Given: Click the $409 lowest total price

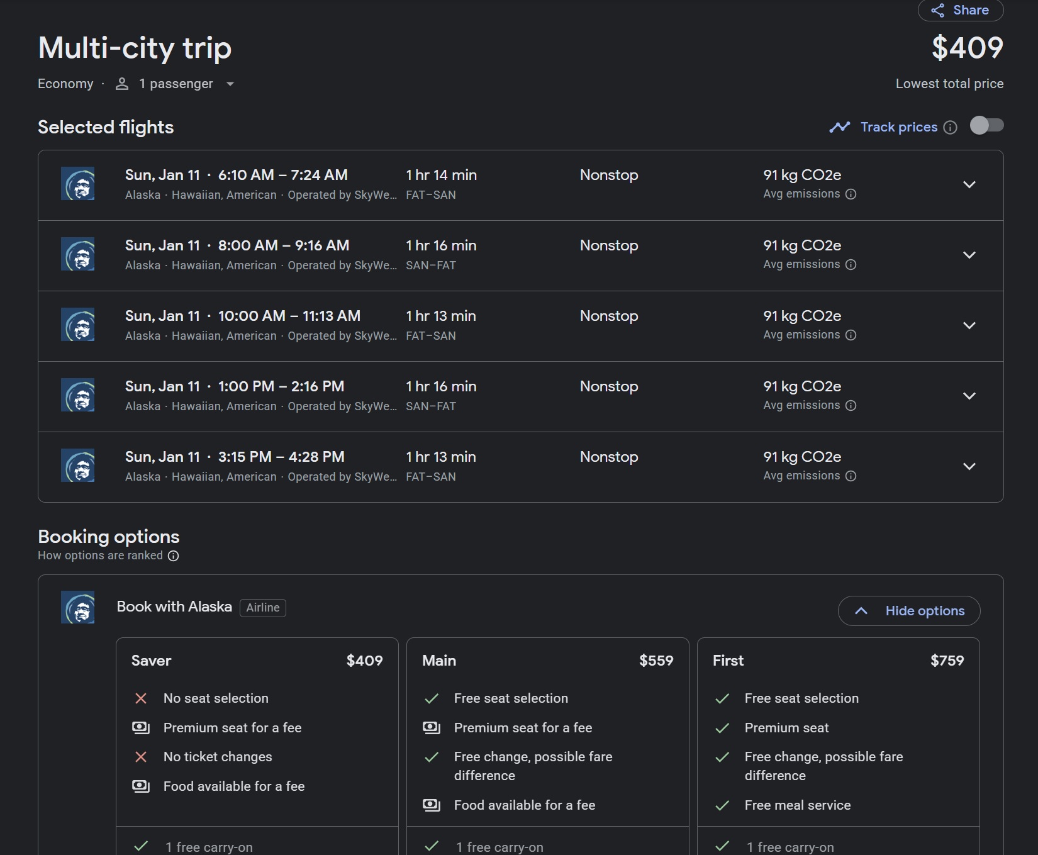Looking at the screenshot, I should [x=968, y=48].
